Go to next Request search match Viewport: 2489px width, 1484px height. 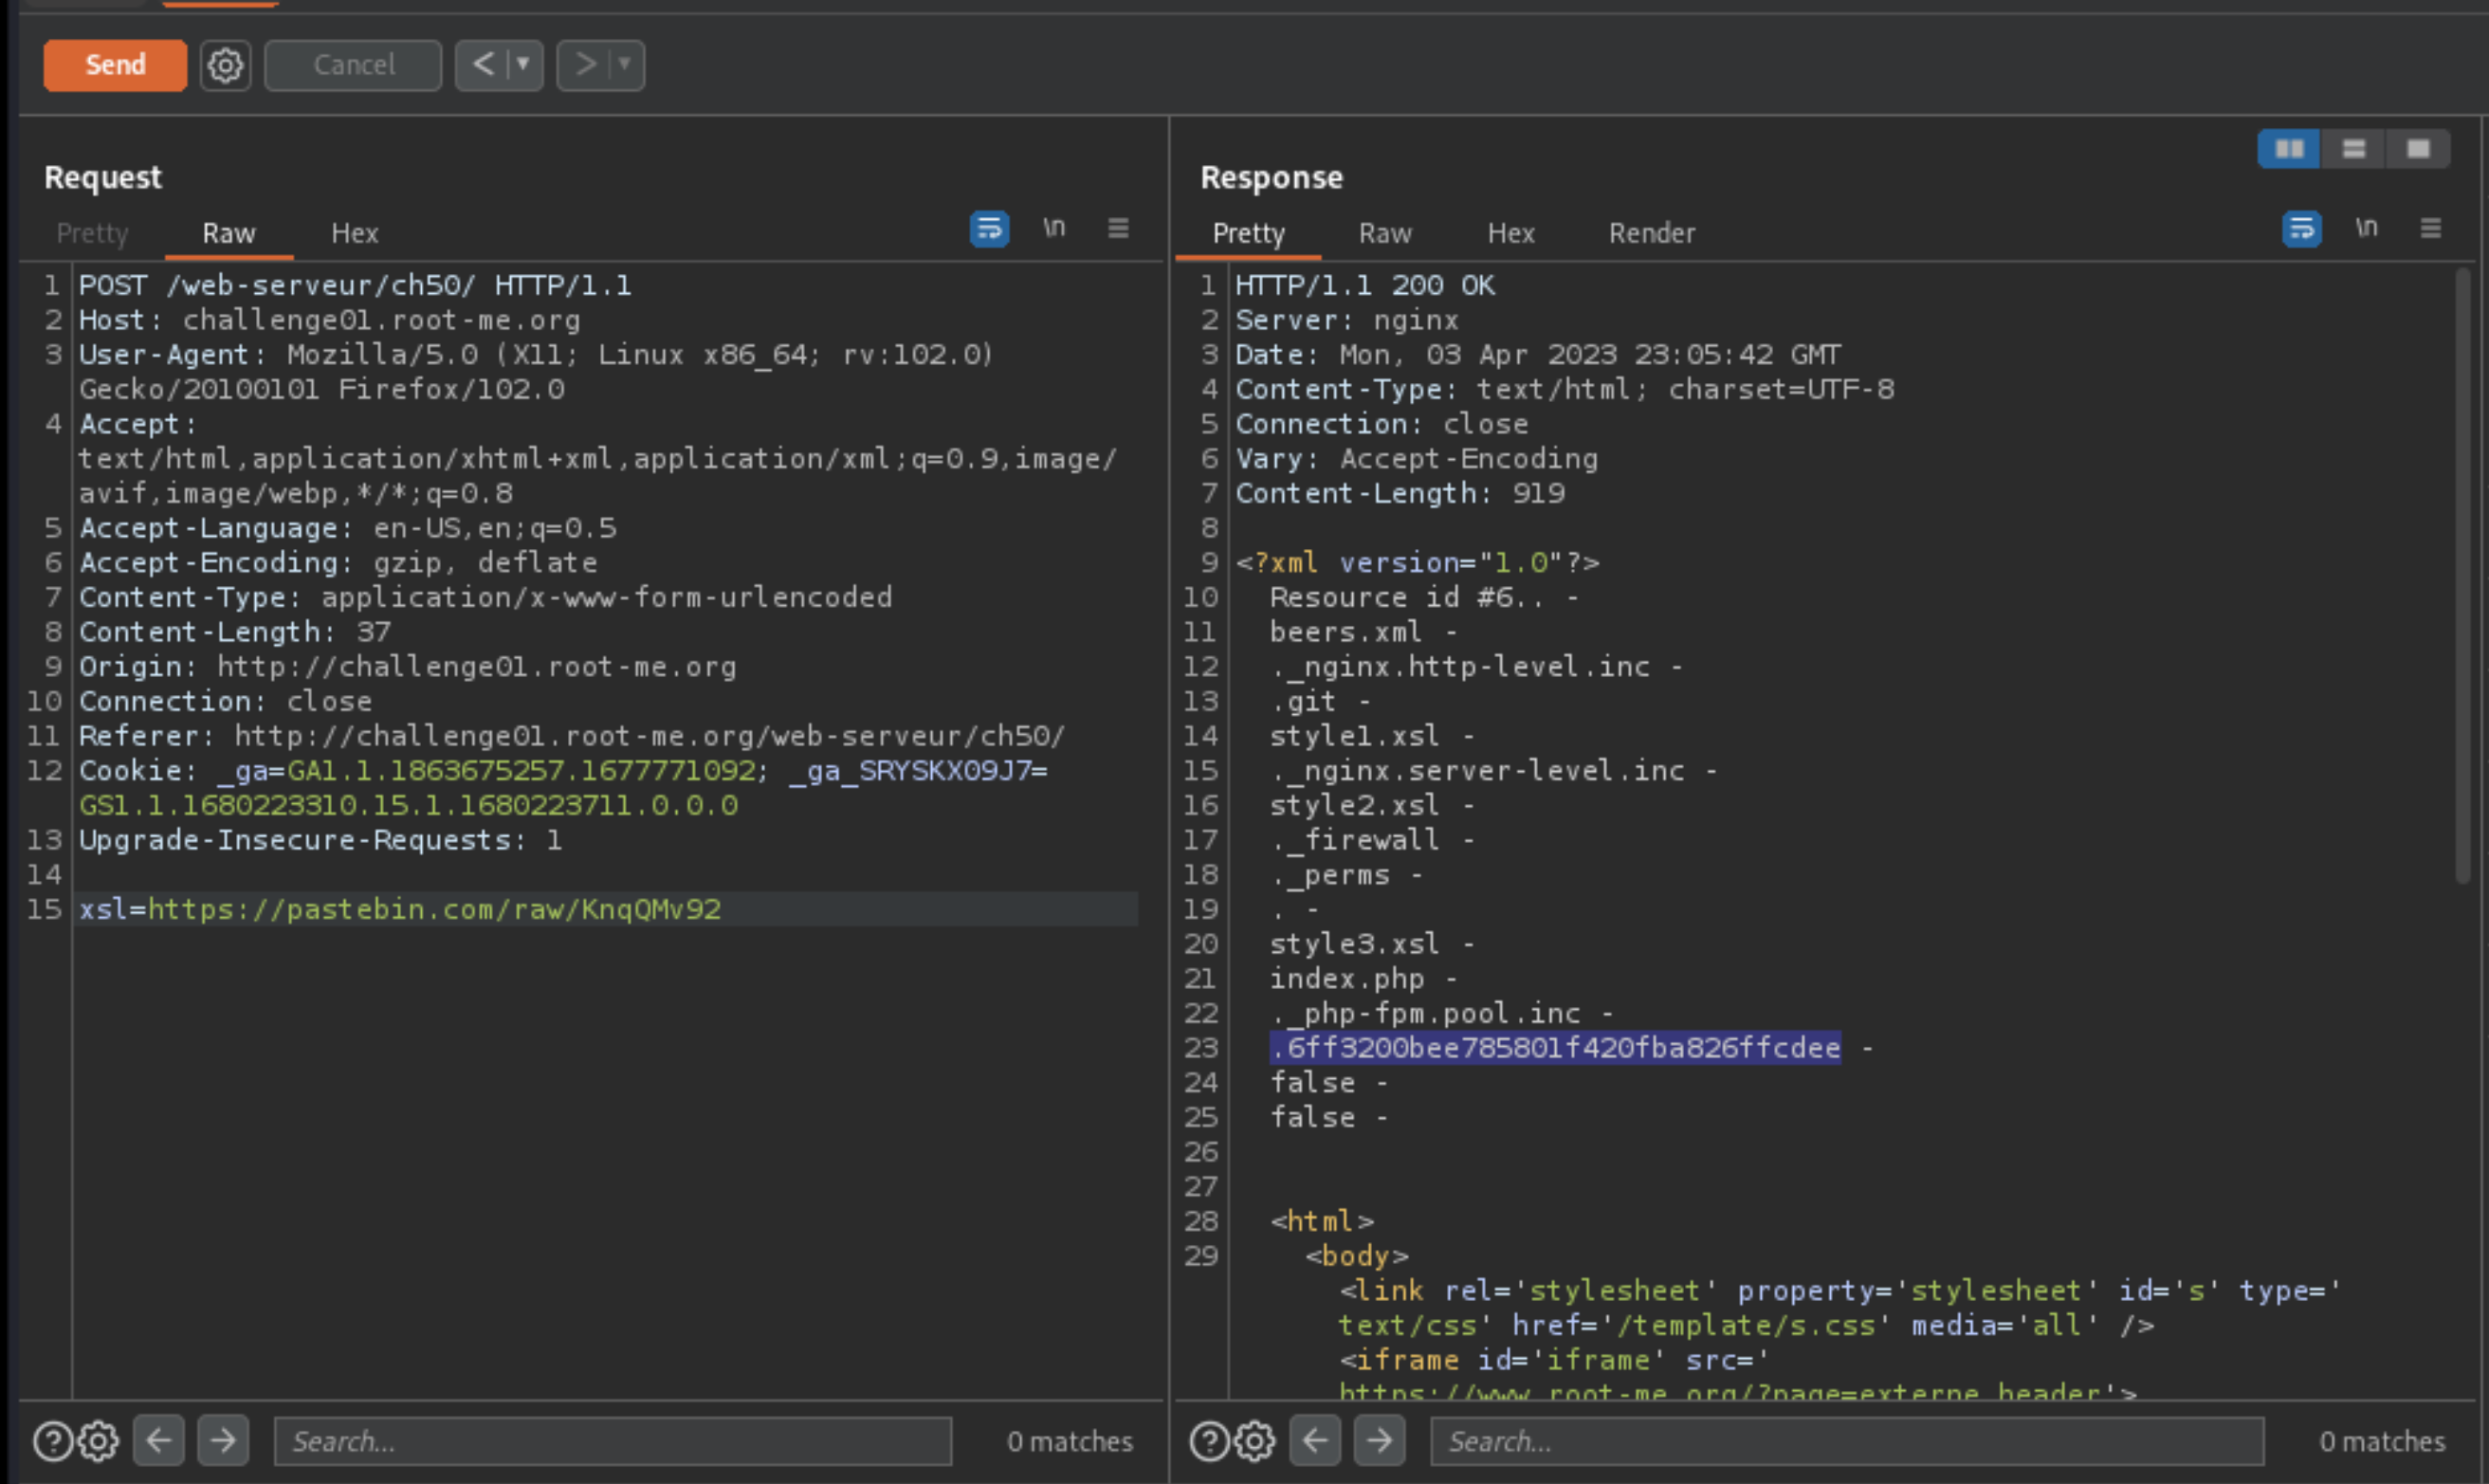tap(223, 1441)
